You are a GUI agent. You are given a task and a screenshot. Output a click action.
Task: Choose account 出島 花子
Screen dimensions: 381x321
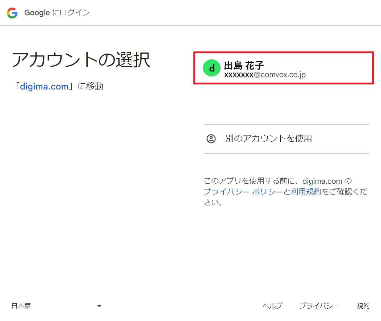(x=284, y=68)
